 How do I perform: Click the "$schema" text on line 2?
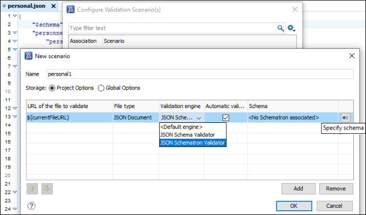48,25
